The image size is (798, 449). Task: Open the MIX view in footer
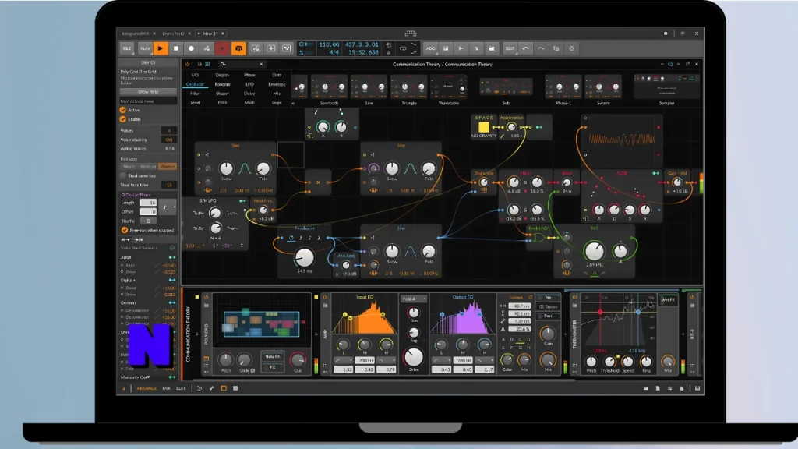point(167,388)
